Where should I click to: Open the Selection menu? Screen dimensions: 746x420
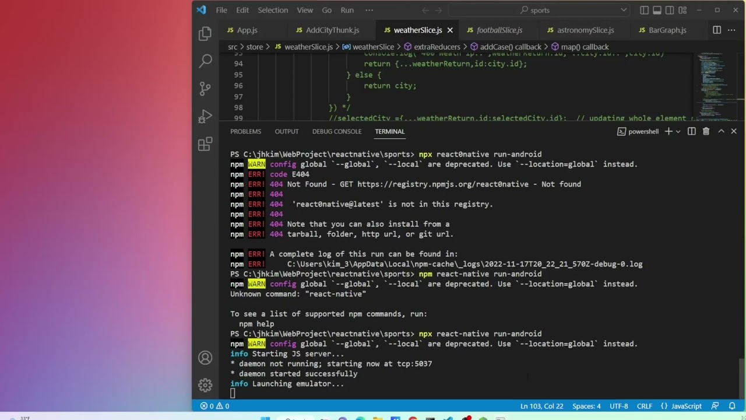(273, 10)
